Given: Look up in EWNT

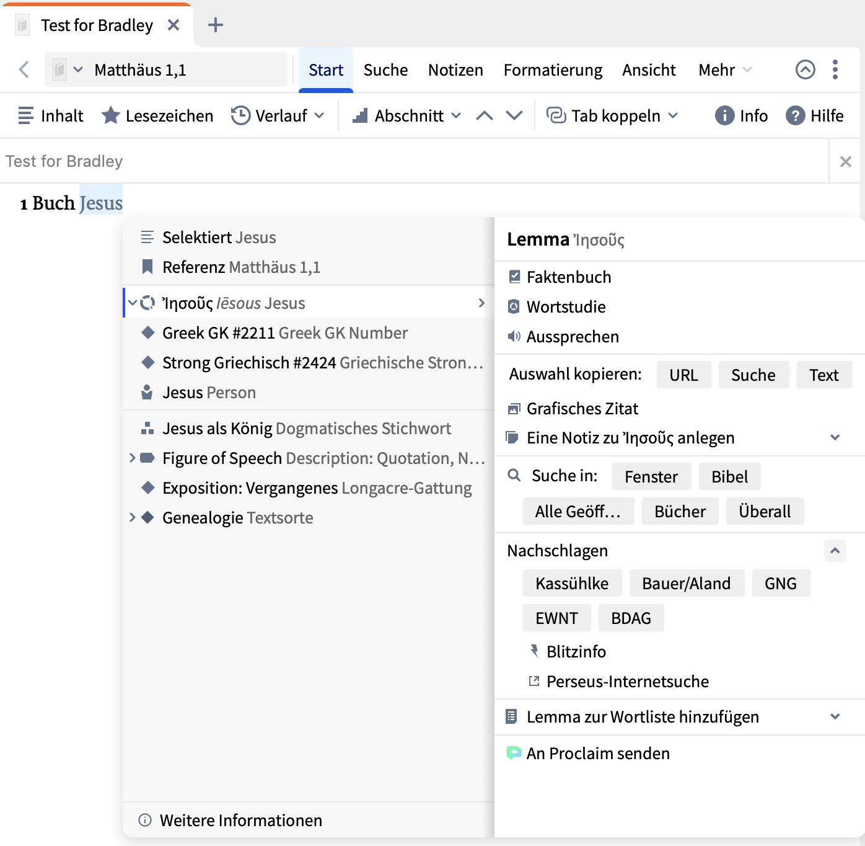Looking at the screenshot, I should tap(556, 618).
